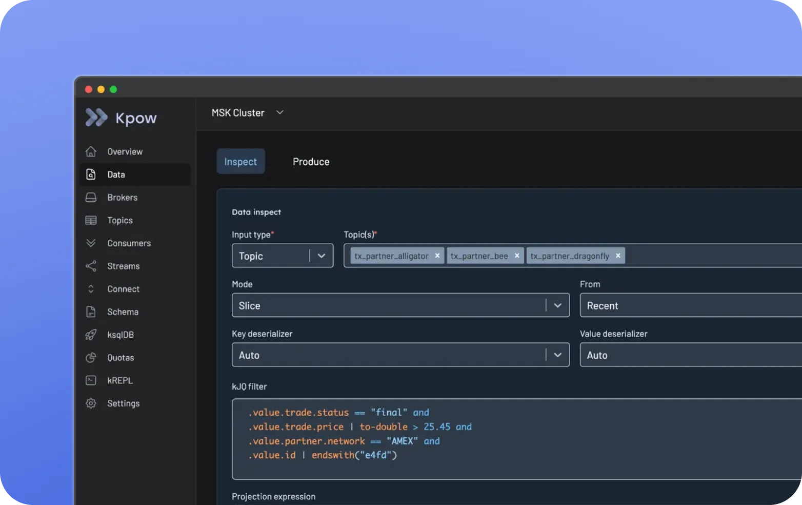Image resolution: width=802 pixels, height=505 pixels.
Task: Go to the Schema page
Action: pyautogui.click(x=135, y=312)
